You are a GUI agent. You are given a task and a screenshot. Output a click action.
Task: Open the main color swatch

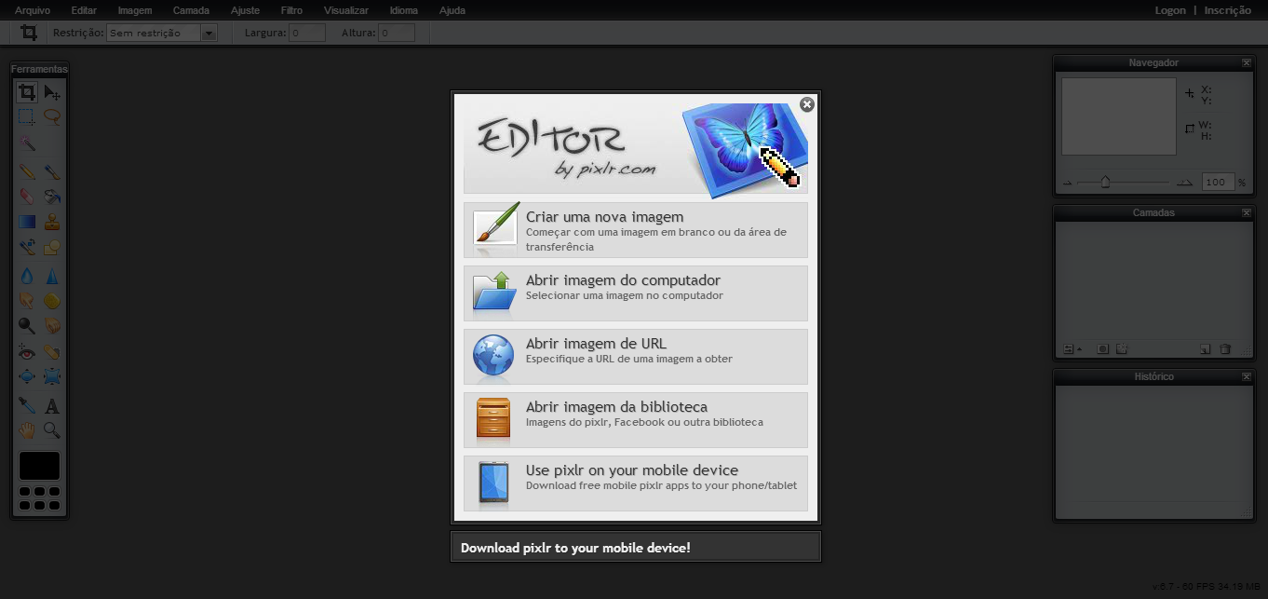39,466
